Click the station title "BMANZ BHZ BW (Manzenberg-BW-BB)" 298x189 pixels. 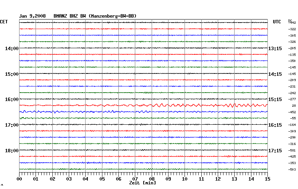click(95, 16)
